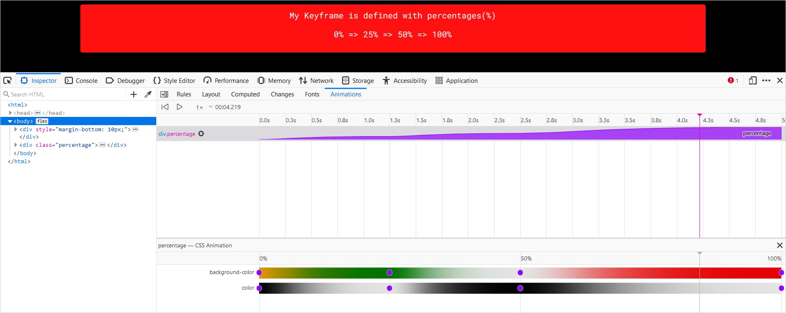Toggle the three-pane inspector view
Viewport: 786px width, 313px height.
tap(164, 94)
